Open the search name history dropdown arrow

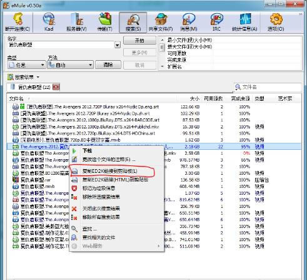(x=118, y=45)
